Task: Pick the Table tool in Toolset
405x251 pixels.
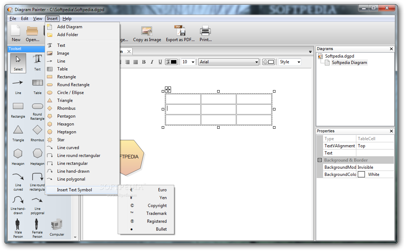Action: point(38,87)
